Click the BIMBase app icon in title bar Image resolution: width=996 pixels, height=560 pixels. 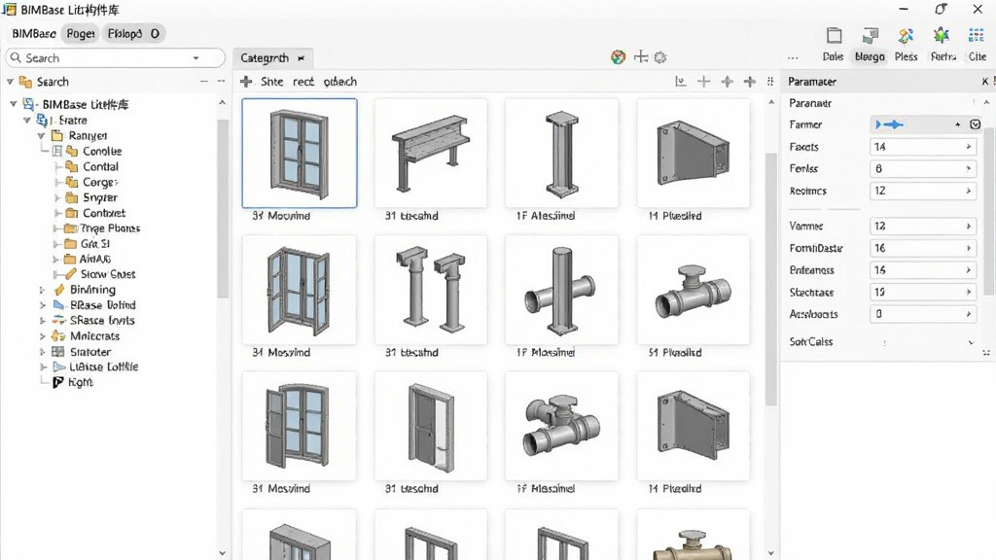coord(9,10)
